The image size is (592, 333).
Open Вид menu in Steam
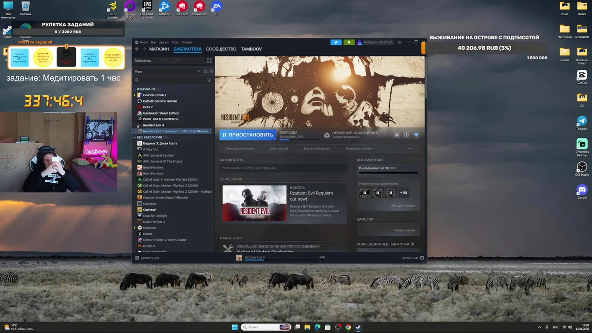point(154,42)
